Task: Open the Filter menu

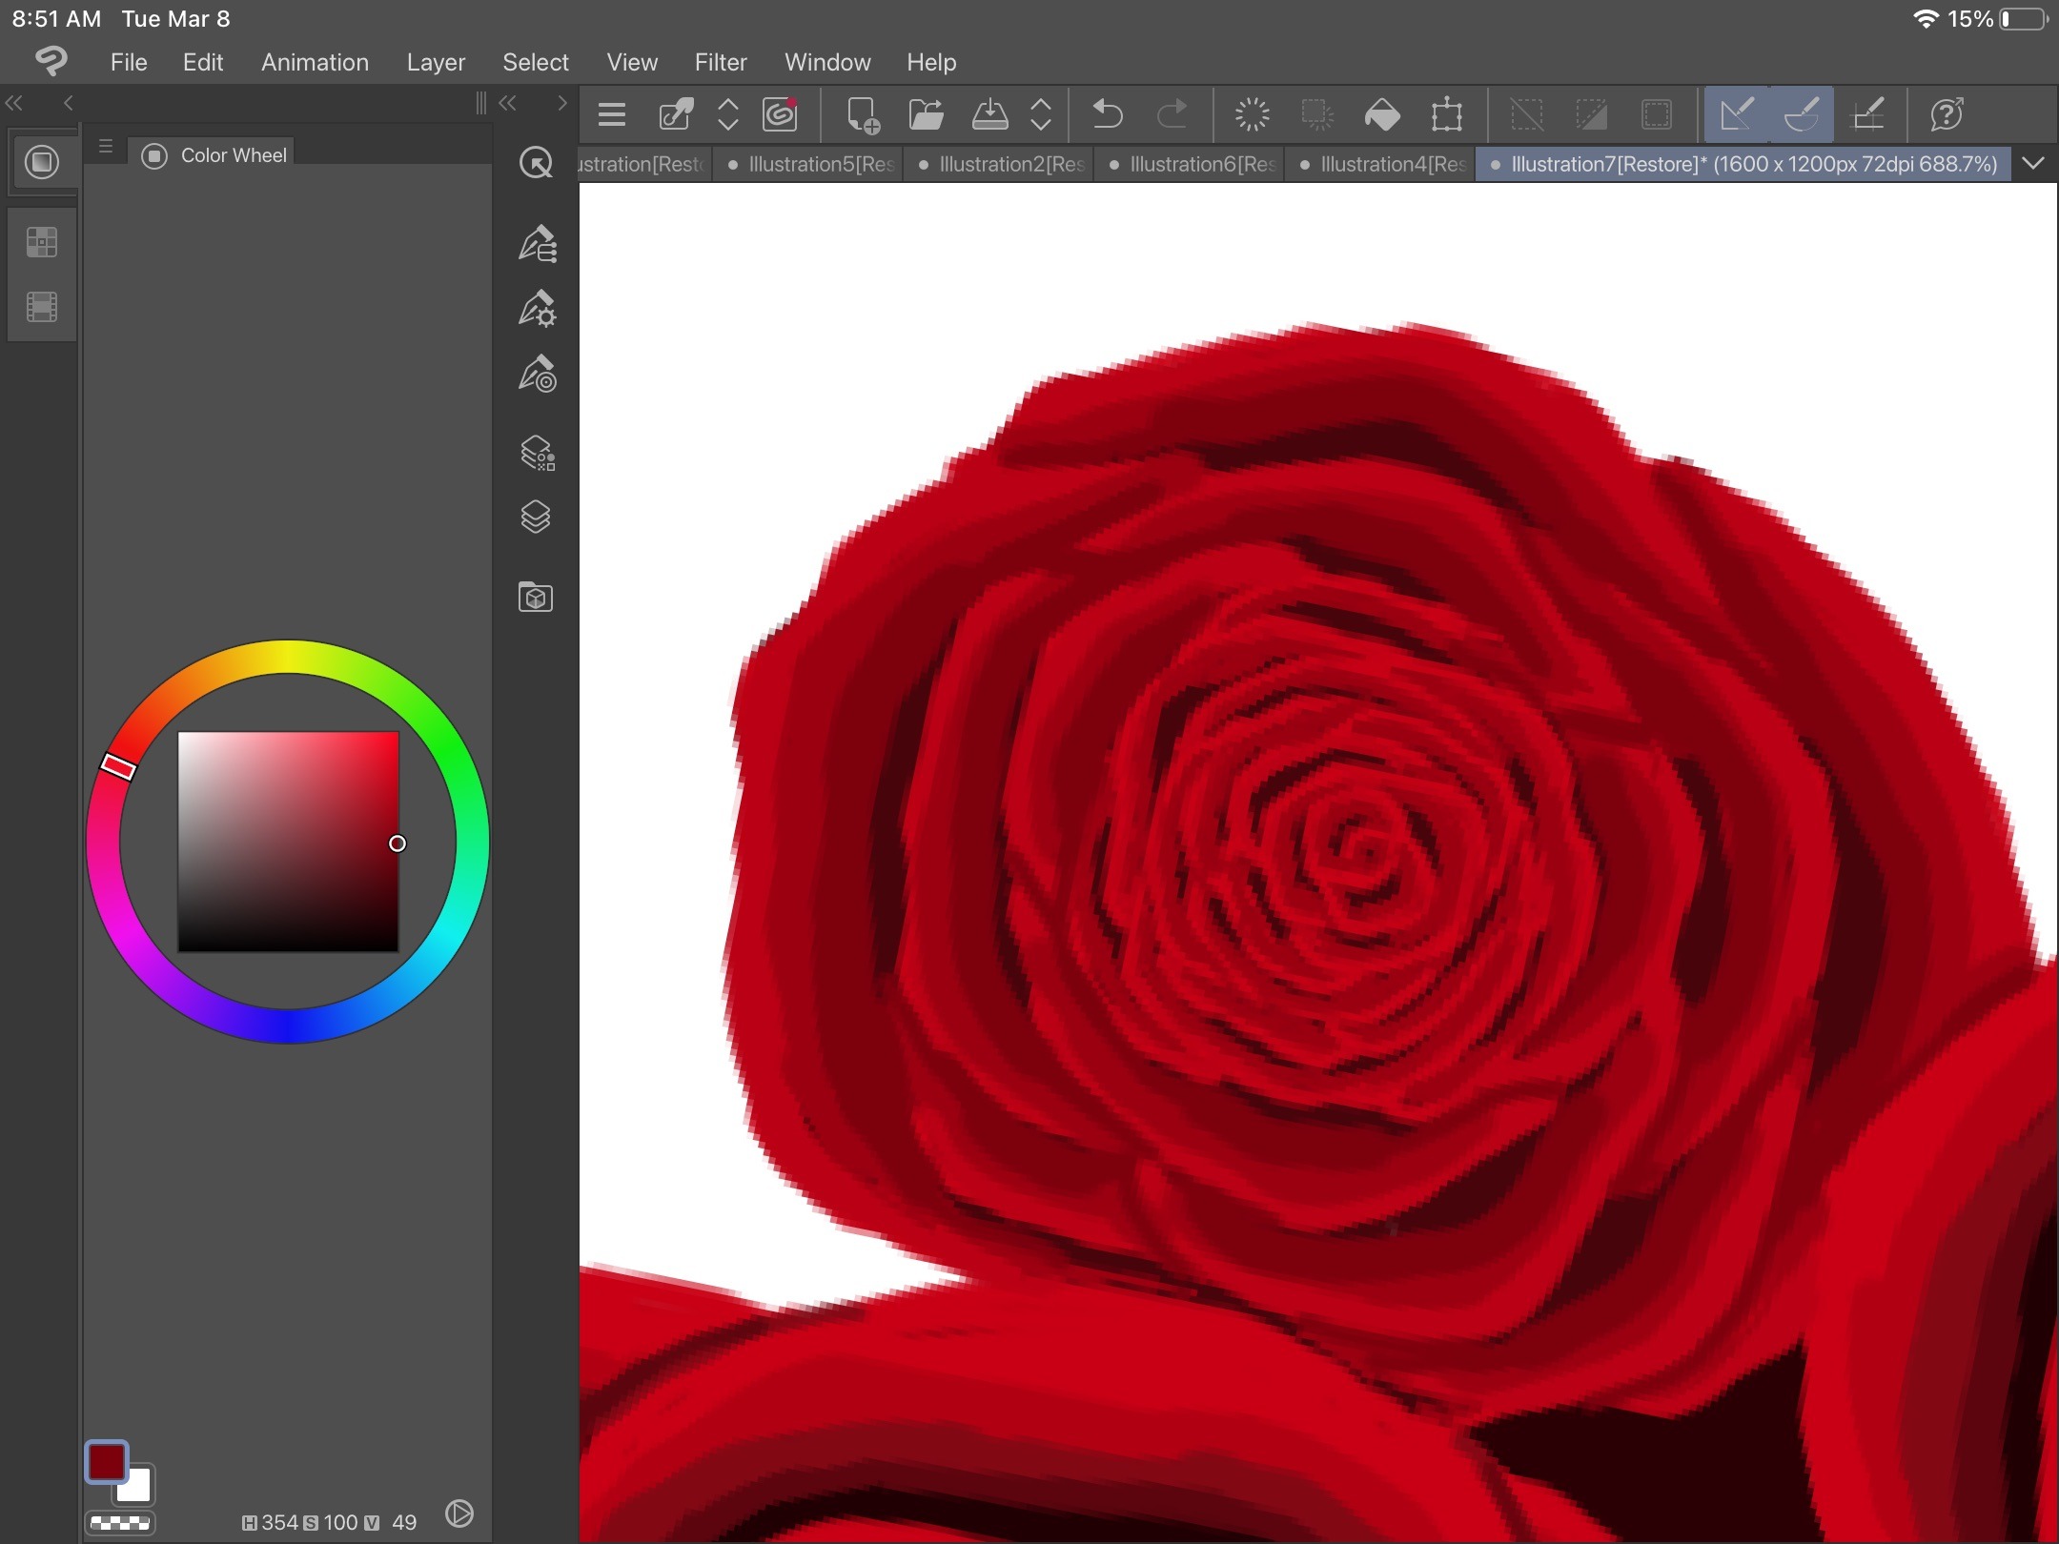Action: click(x=720, y=62)
